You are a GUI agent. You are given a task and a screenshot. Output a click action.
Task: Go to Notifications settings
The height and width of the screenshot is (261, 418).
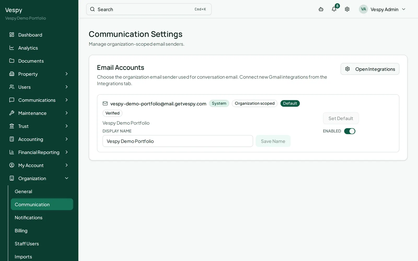click(x=42, y=217)
